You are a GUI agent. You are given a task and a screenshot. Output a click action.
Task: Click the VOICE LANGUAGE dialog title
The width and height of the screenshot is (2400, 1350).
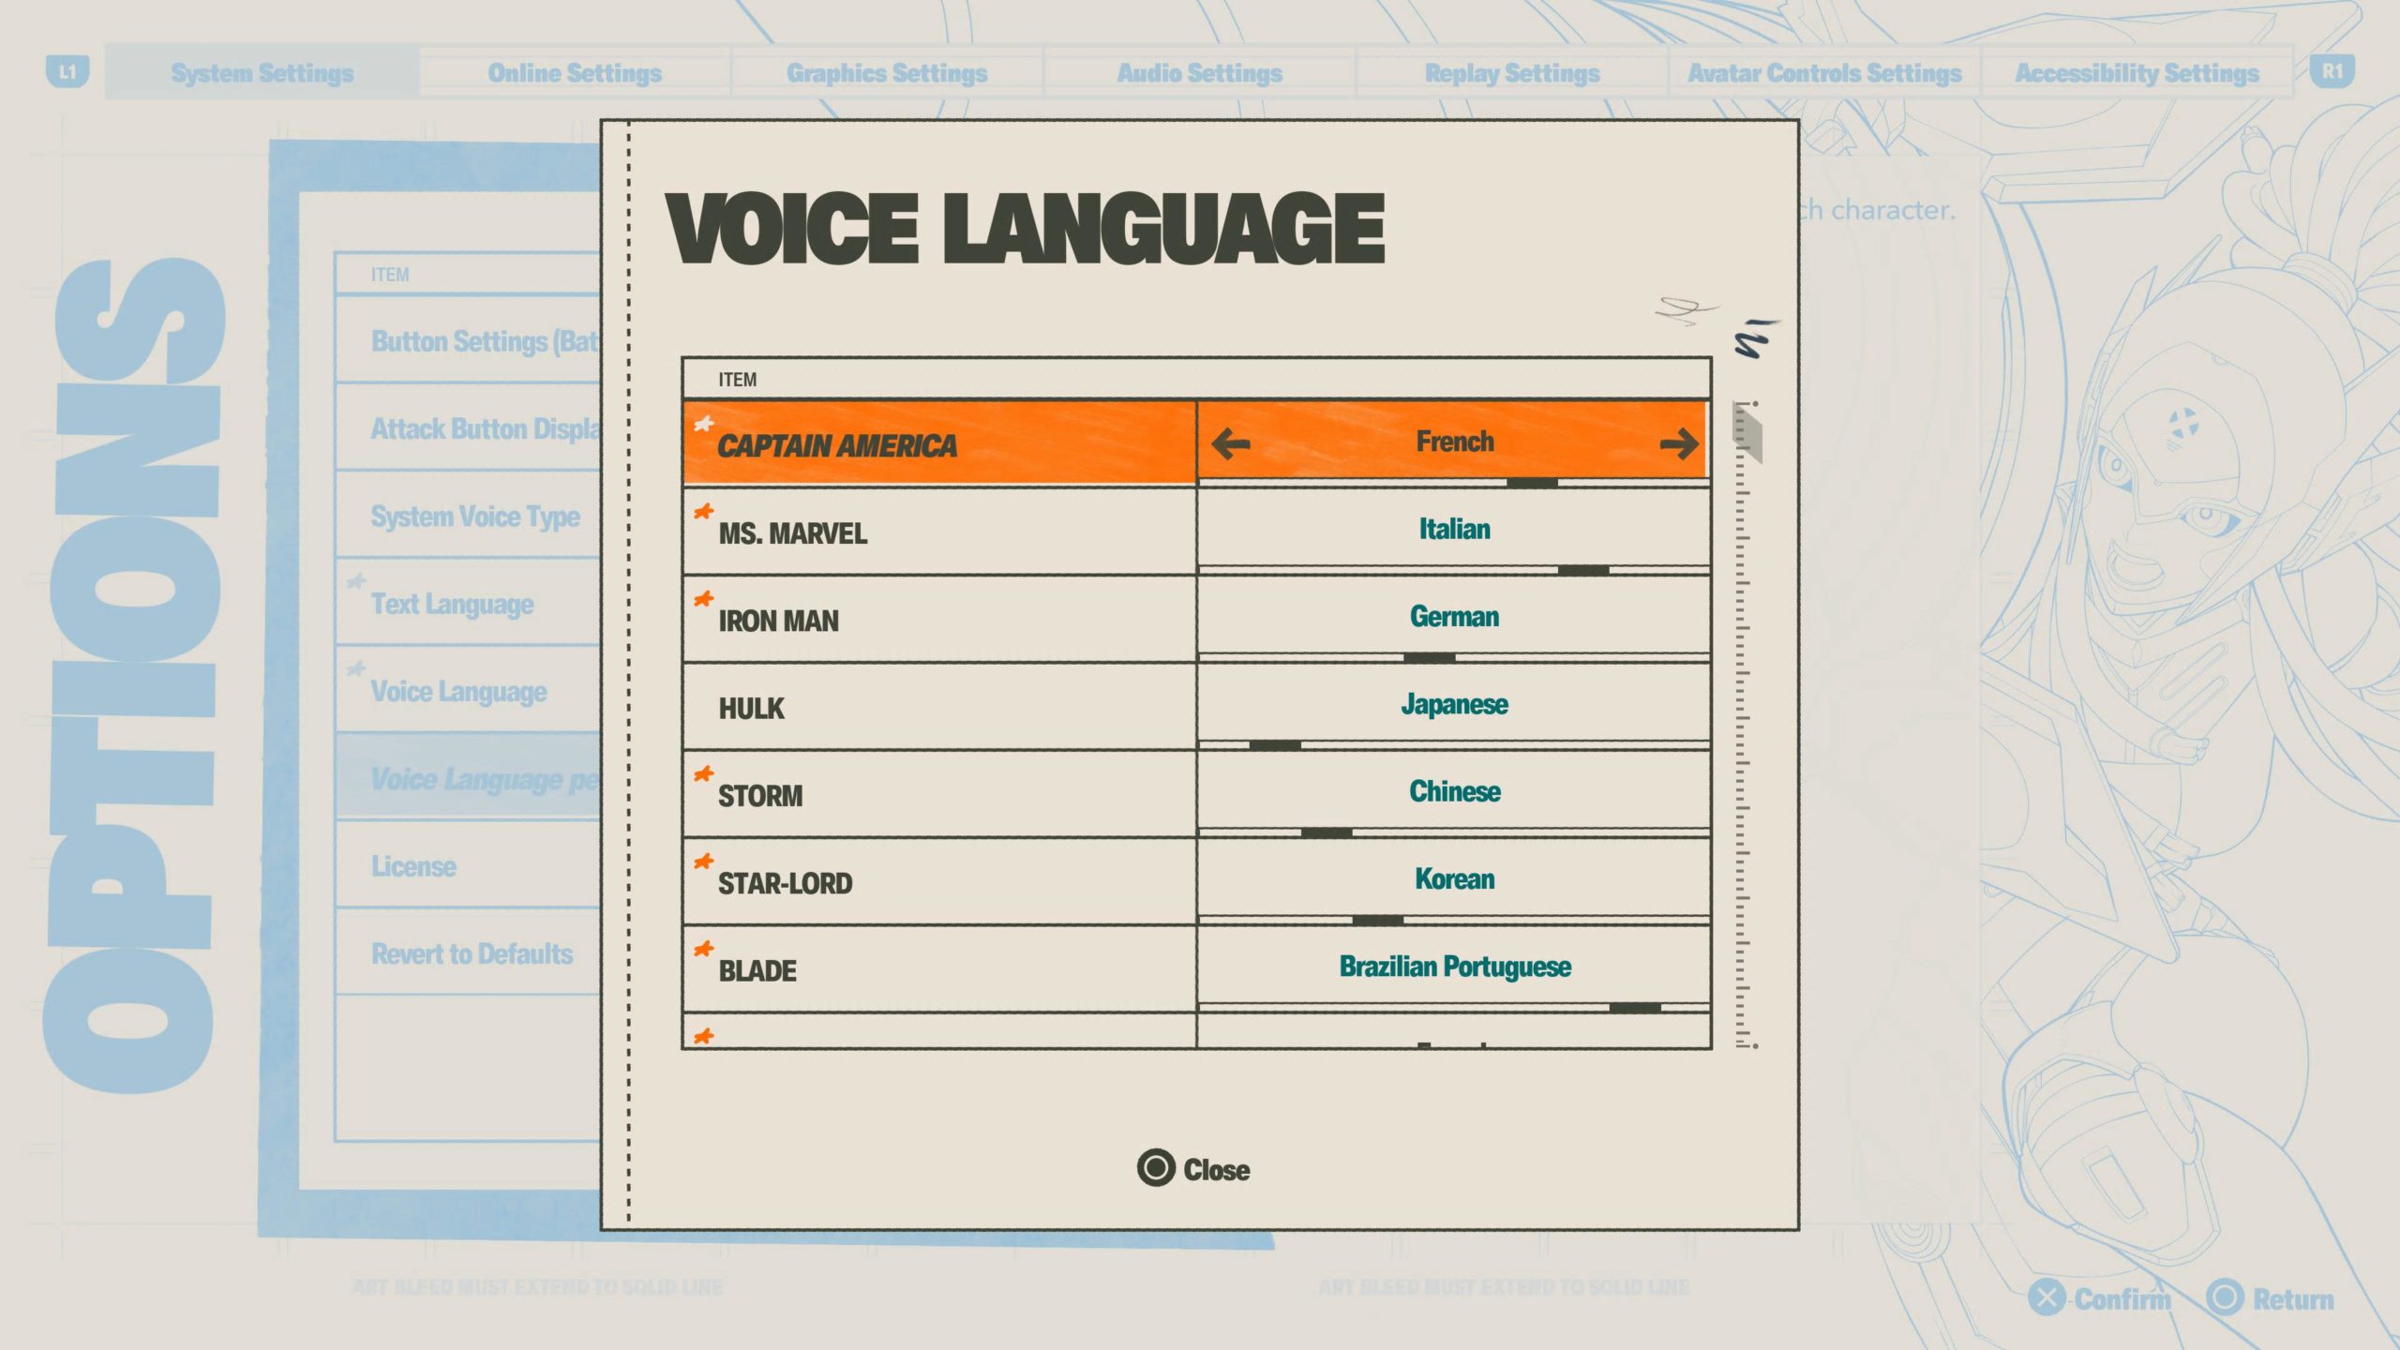(x=1025, y=228)
